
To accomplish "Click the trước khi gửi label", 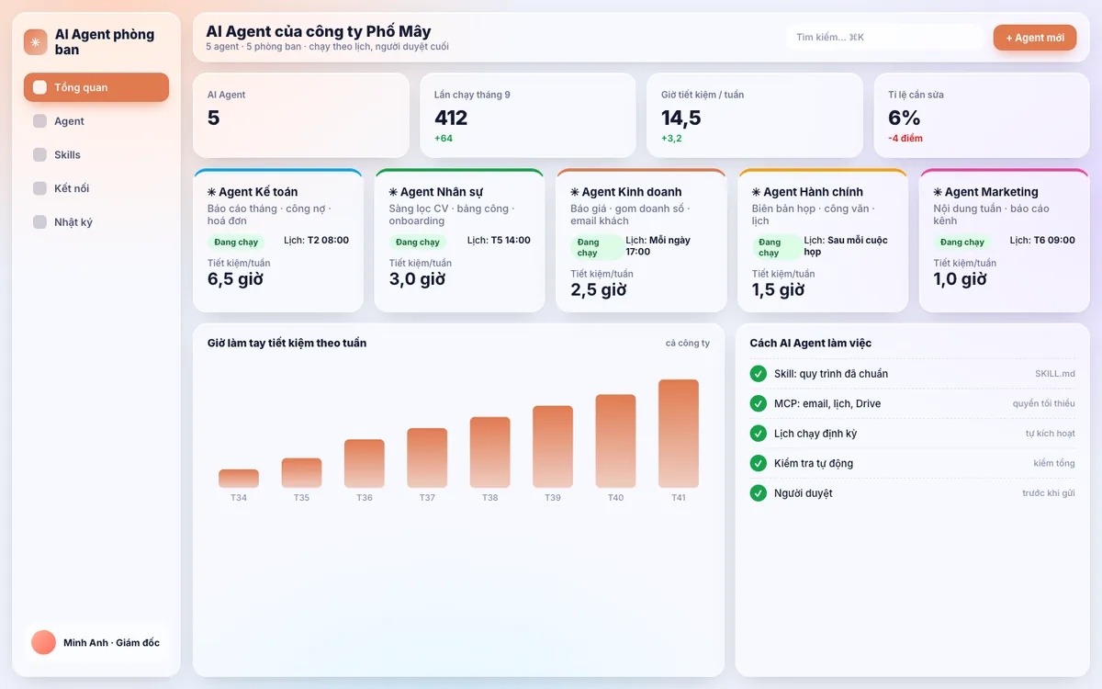I will [x=1049, y=493].
